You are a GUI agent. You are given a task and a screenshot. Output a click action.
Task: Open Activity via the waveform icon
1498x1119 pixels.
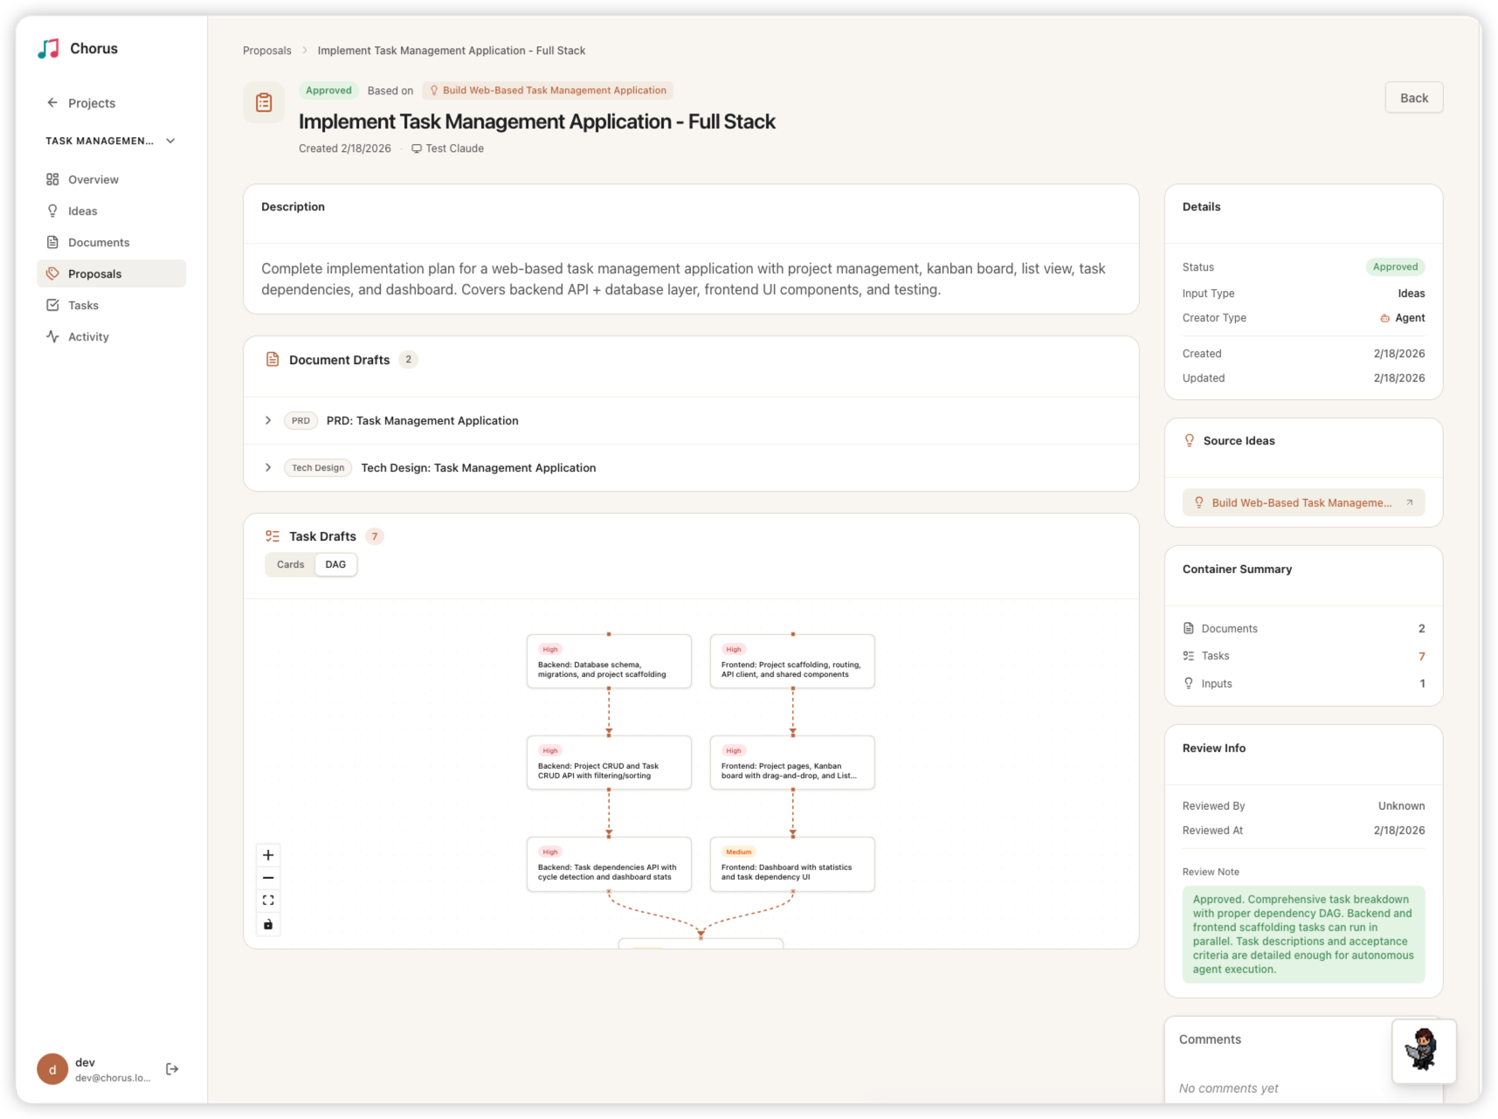click(53, 336)
